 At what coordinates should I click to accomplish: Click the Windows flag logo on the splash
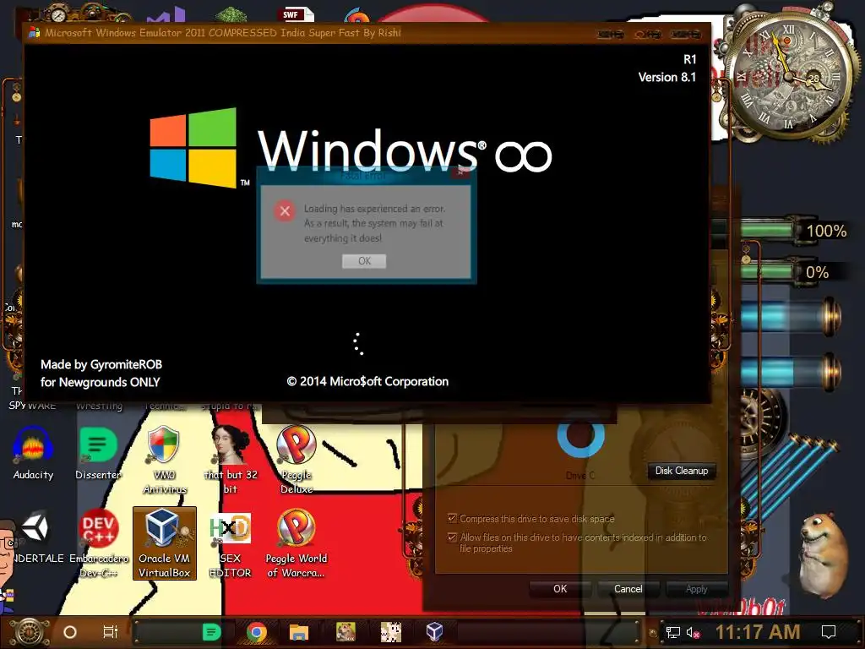[x=193, y=147]
